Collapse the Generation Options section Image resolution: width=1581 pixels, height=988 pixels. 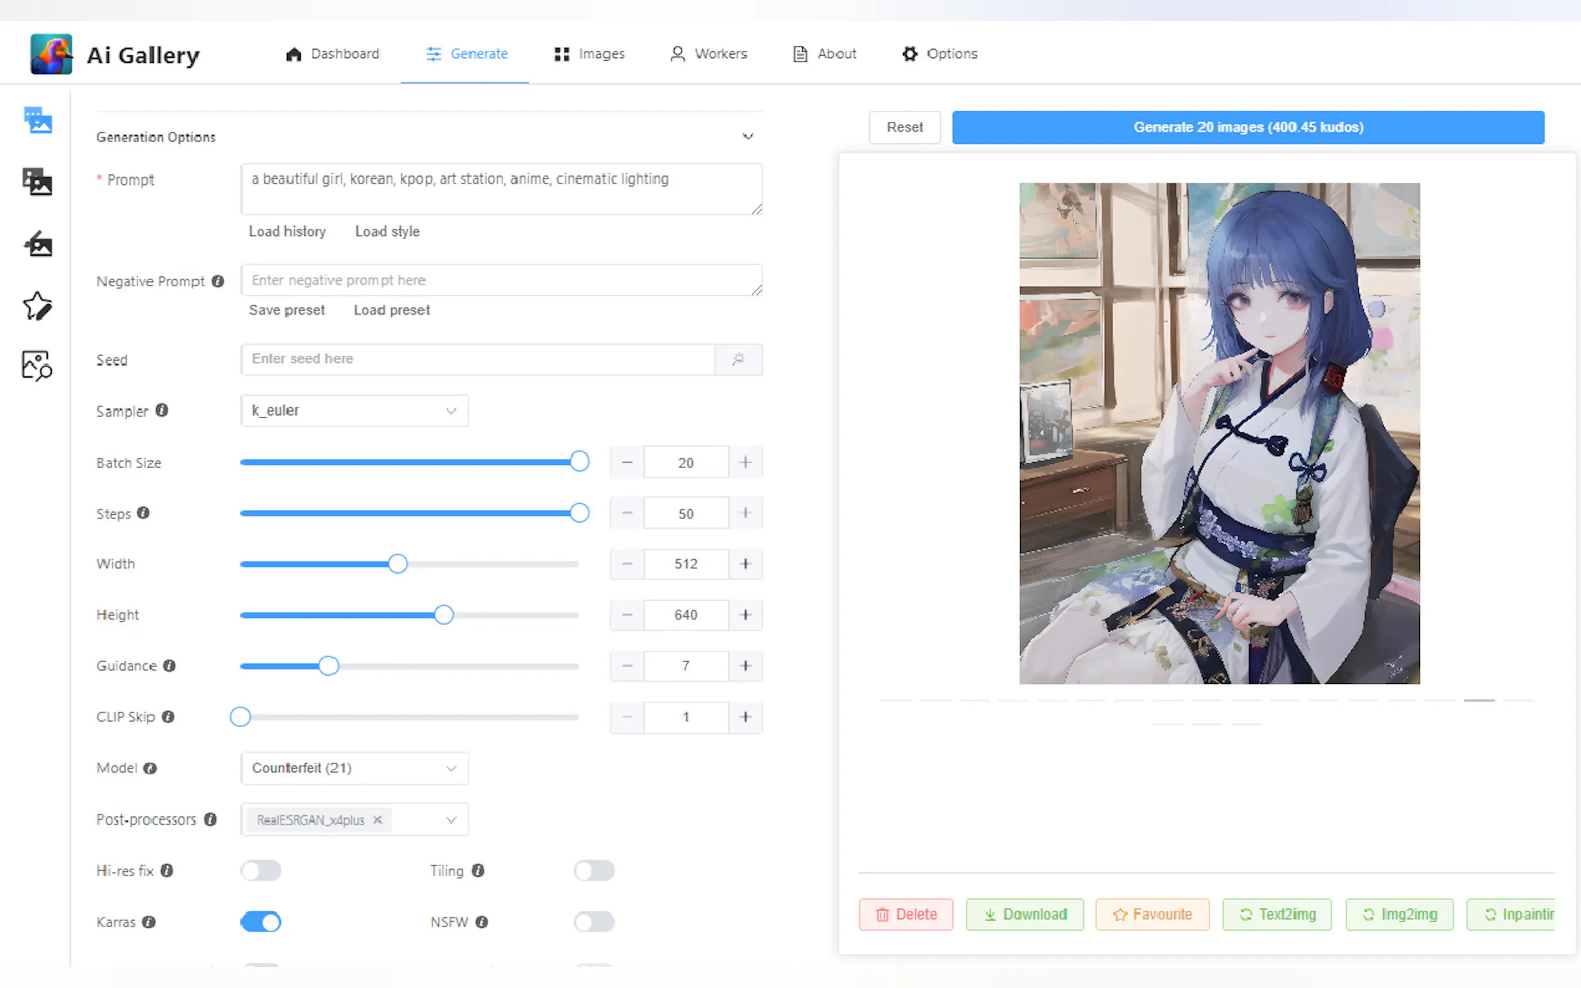pos(748,137)
